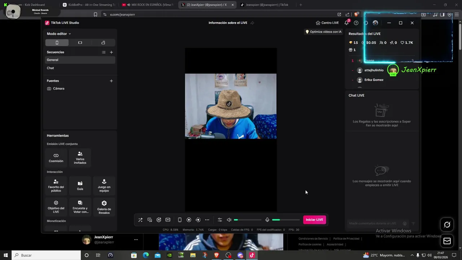Switch to the JeanXpierr TikTok tab
The height and width of the screenshot is (260, 462).
click(267, 5)
